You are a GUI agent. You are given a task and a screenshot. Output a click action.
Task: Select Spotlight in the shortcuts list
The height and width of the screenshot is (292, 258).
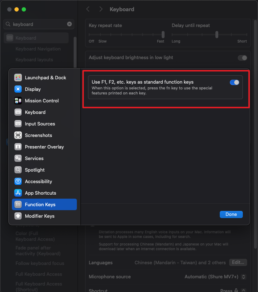35,170
